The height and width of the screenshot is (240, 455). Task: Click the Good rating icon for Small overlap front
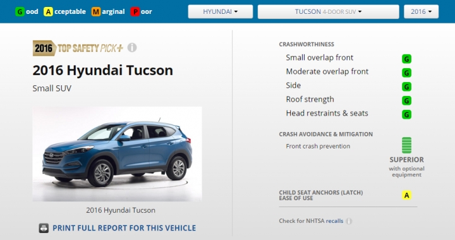click(406, 59)
